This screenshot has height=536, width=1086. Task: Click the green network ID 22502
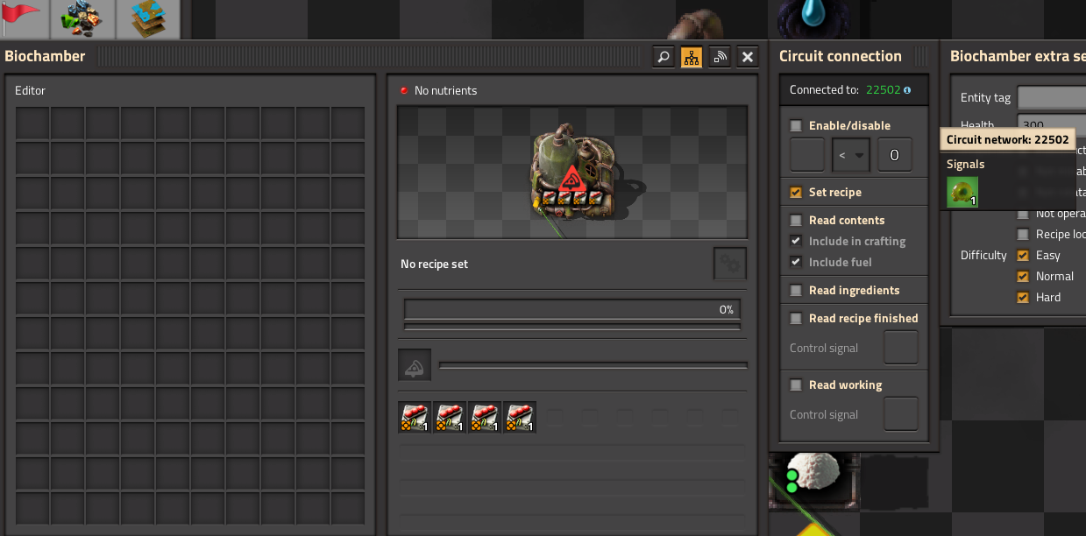point(883,90)
